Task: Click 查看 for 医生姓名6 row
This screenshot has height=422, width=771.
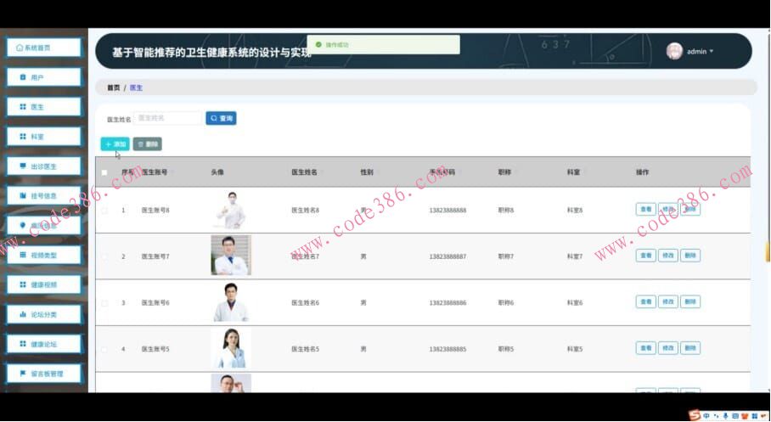Action: pos(645,301)
